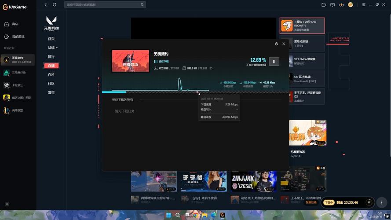Go to the 排行 tab
This screenshot has width=391, height=220.
tap(51, 57)
